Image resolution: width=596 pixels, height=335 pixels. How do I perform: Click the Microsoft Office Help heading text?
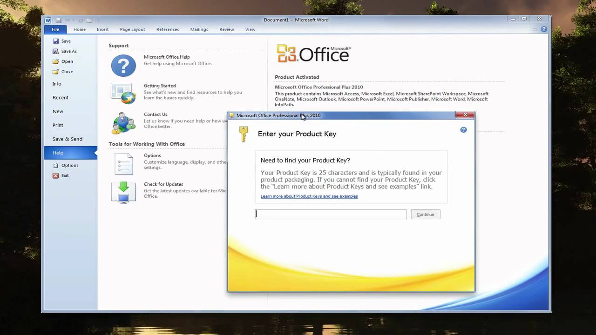tap(167, 57)
